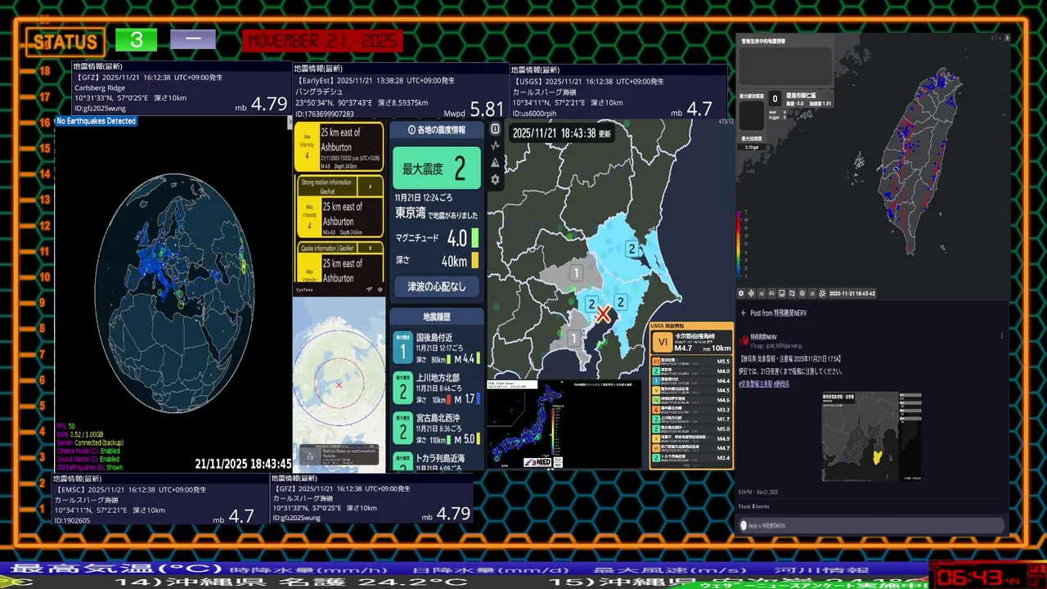Viewport: 1047px width, 589px height.
Task: Expand the Taiwan monitor panel with the arrow button
Action: pyautogui.click(x=1007, y=38)
